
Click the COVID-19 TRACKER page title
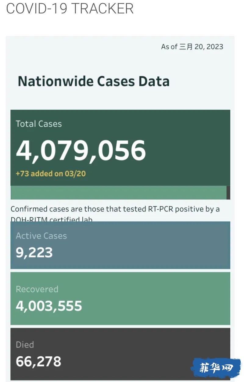point(70,8)
